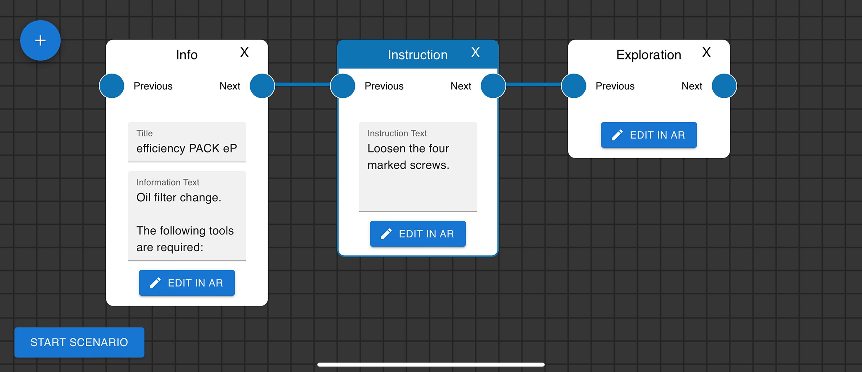Select Instruction node's Previous connector circle

tap(343, 86)
